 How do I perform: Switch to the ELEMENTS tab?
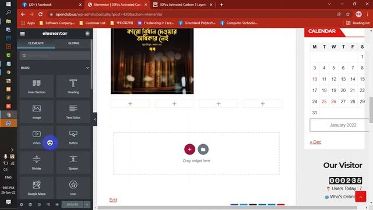[x=36, y=43]
